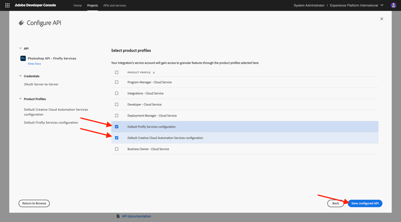The image size is (401, 222).
Task: Close the Configure API dialog
Action: (x=382, y=19)
